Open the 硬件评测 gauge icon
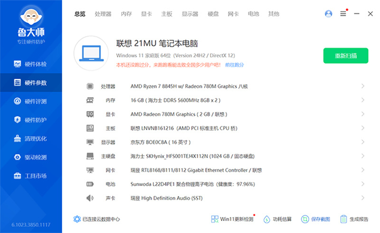 click(18, 101)
